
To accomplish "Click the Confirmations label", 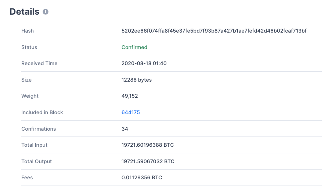I will click(39, 129).
